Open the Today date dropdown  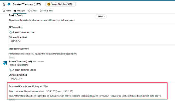(101, 16)
